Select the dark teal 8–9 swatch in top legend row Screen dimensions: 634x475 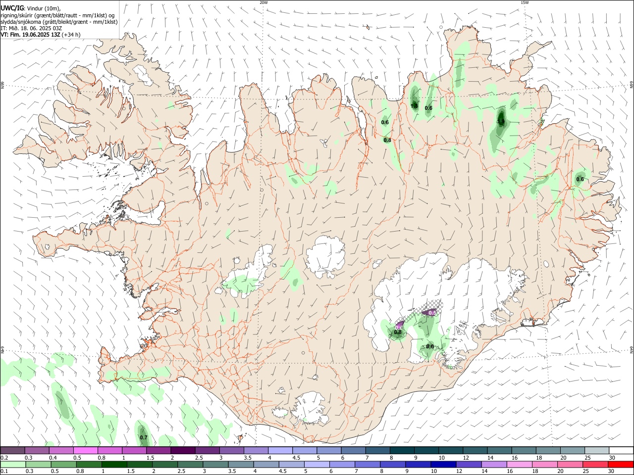tap(402, 450)
